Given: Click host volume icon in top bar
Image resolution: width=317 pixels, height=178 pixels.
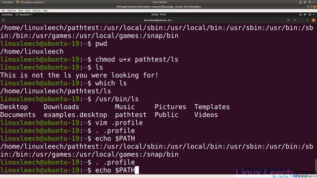Looking at the screenshot, I should pos(305,2).
